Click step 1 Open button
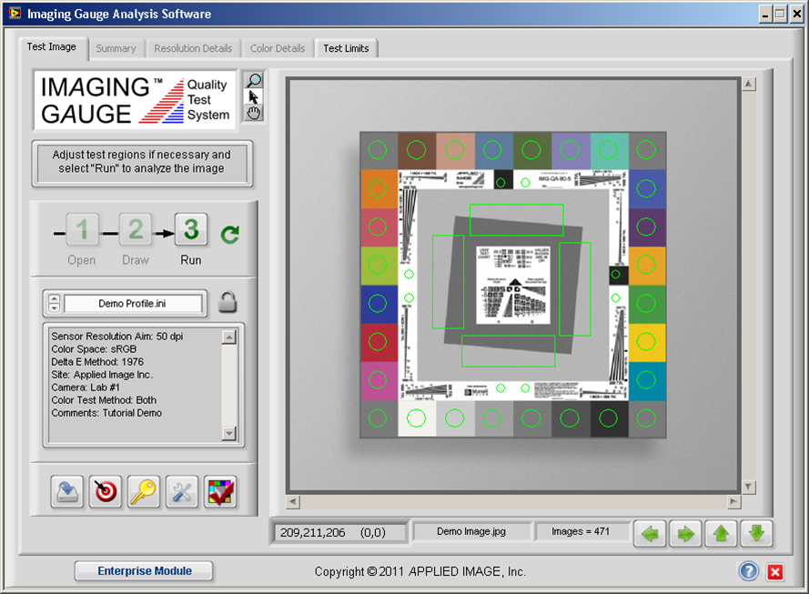Image resolution: width=809 pixels, height=594 pixels. 82,229
